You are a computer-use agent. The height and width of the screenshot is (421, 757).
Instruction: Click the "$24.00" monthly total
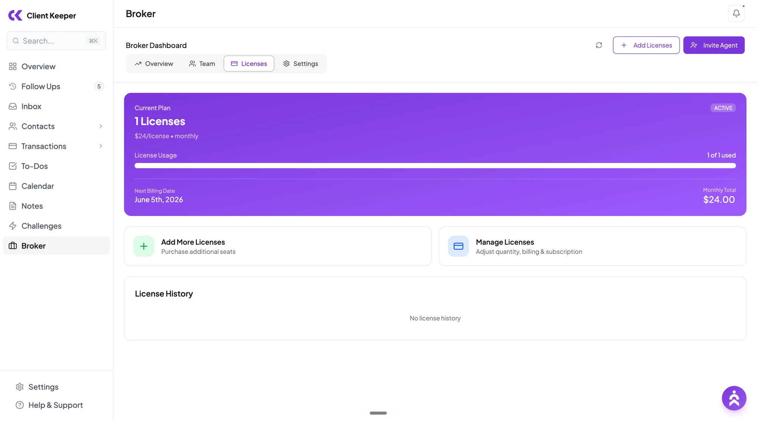coord(719,200)
